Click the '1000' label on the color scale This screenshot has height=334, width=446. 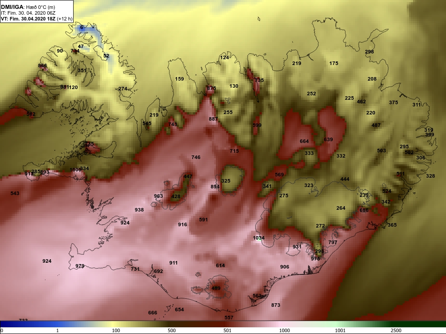[x=285, y=330]
